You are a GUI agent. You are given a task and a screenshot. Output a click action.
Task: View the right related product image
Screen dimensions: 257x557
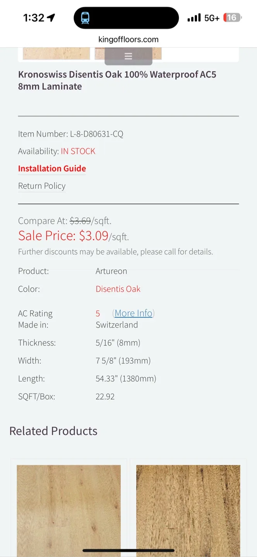pyautogui.click(x=187, y=510)
